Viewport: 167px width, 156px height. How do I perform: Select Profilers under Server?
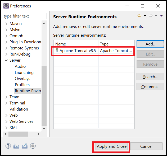[x=22, y=85]
